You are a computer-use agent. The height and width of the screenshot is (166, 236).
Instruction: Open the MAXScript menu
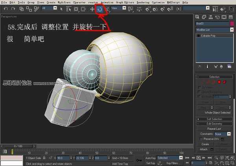click(173, 2)
